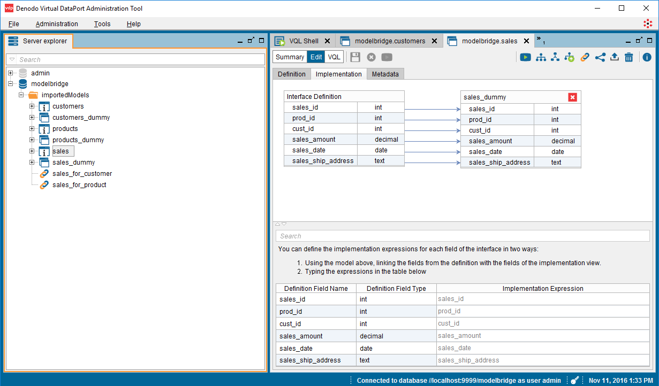Switch to the Definition tab
Screen dimensions: 659x386
point(292,74)
